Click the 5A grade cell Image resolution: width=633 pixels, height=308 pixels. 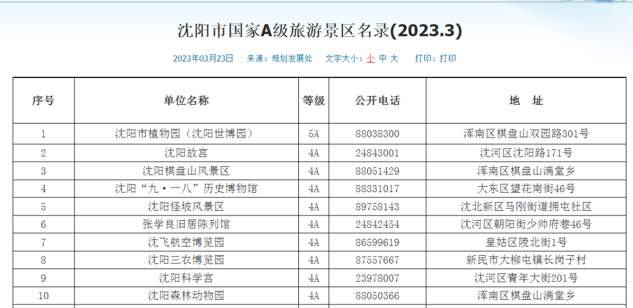(314, 134)
